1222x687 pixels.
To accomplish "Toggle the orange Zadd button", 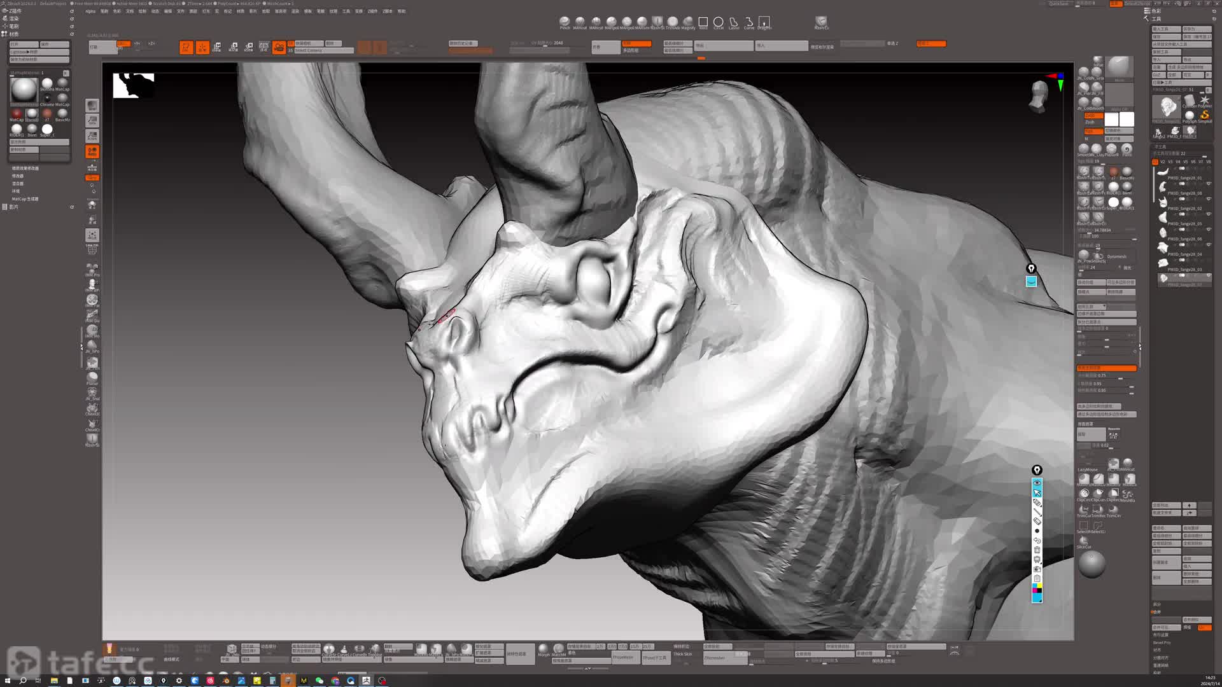I will [x=1093, y=115].
